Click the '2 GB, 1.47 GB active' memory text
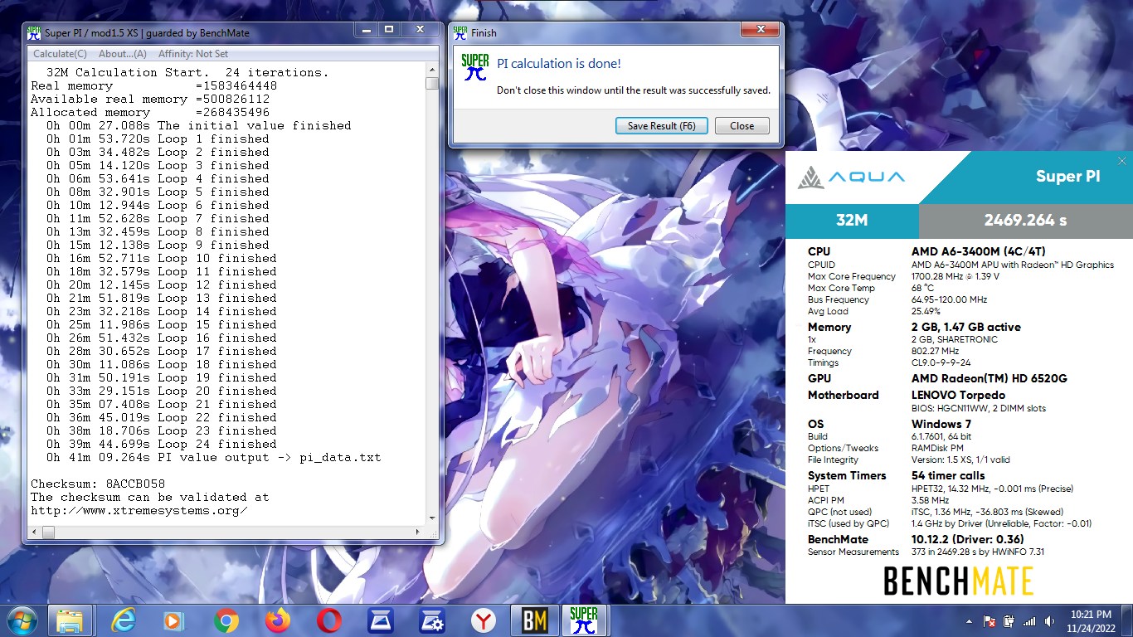The image size is (1133, 637). 966,327
